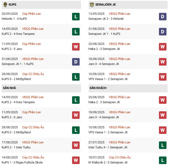Select the KUPS header title
This screenshot has height=166, width=169.
13,5
